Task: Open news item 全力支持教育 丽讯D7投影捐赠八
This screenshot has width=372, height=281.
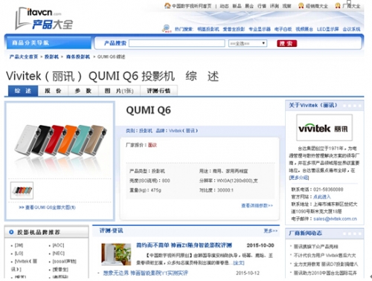Action: click(x=326, y=264)
